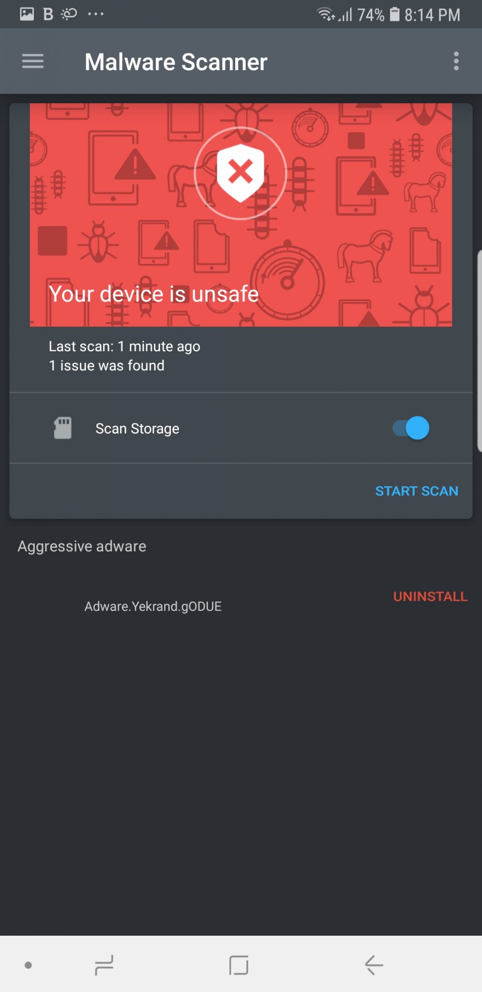Tap the Android back navigation button
Viewport: 482px width, 992px height.
(x=374, y=965)
